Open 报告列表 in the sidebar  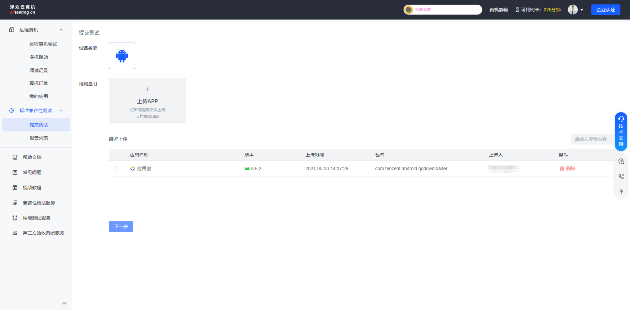click(x=39, y=138)
